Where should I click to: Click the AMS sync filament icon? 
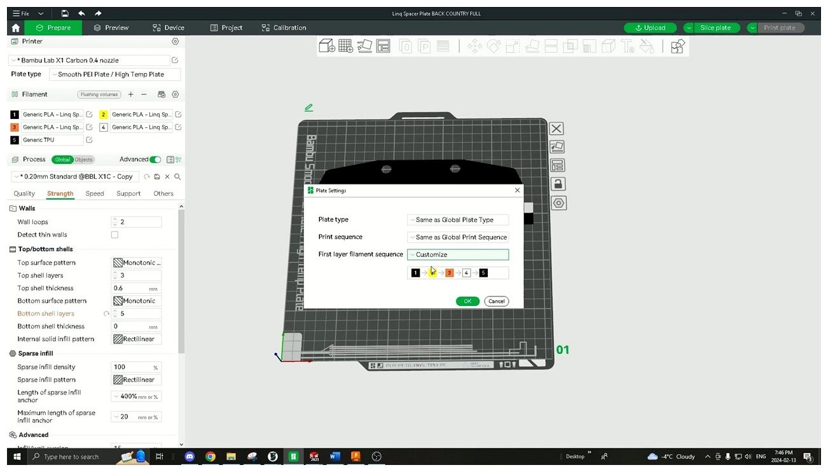coord(162,94)
